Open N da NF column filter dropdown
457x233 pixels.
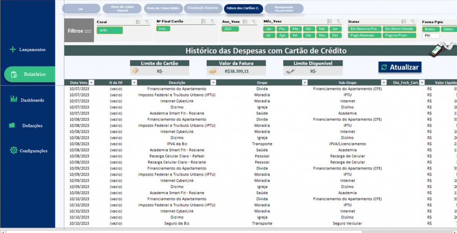tap(134, 82)
